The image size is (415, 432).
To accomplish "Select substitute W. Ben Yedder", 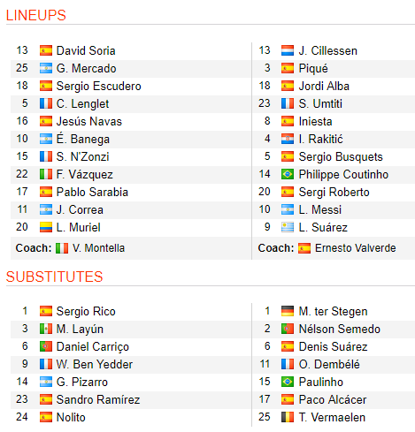I will coord(95,364).
